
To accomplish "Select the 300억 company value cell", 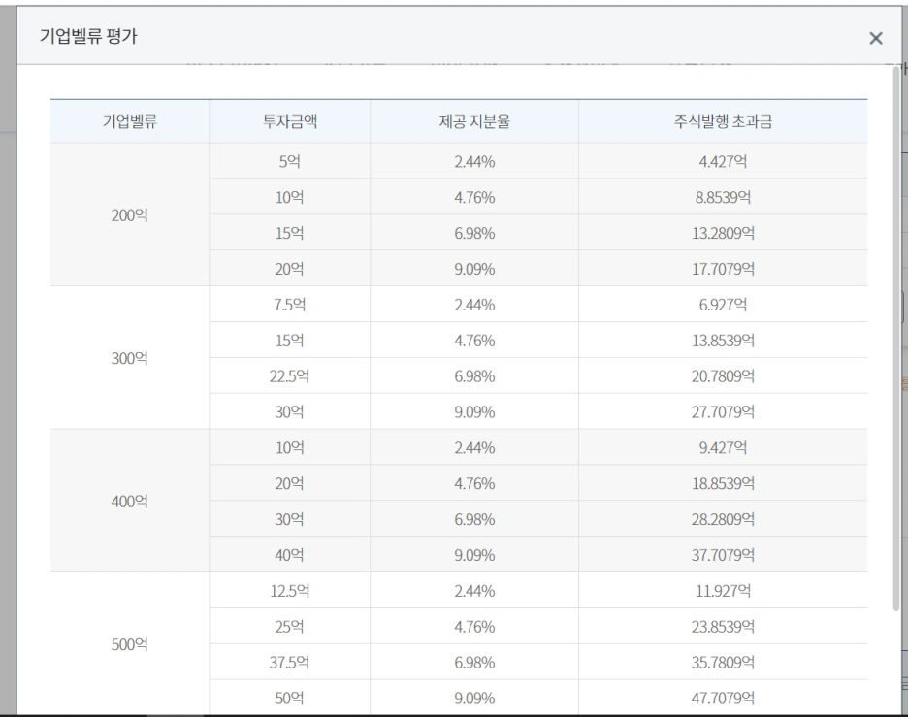I will click(130, 358).
